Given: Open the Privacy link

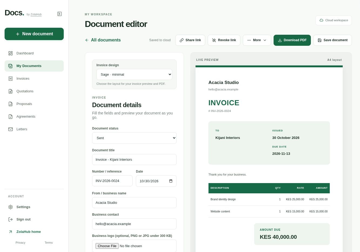Looking at the screenshot, I should [x=20, y=243].
